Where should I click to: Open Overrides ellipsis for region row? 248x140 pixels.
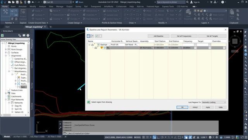(x=224, y=48)
